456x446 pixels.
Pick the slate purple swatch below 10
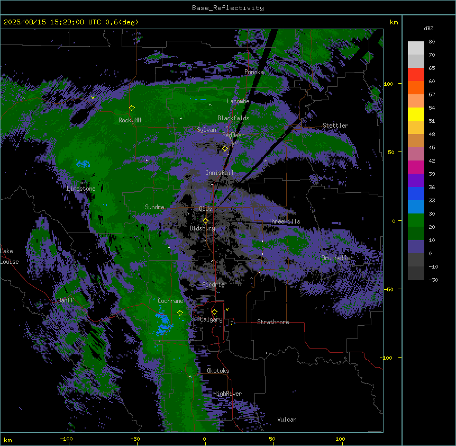coord(416,247)
